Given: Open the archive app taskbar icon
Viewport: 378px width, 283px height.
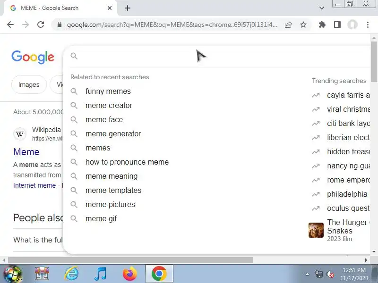Looking at the screenshot, I should click(x=42, y=274).
